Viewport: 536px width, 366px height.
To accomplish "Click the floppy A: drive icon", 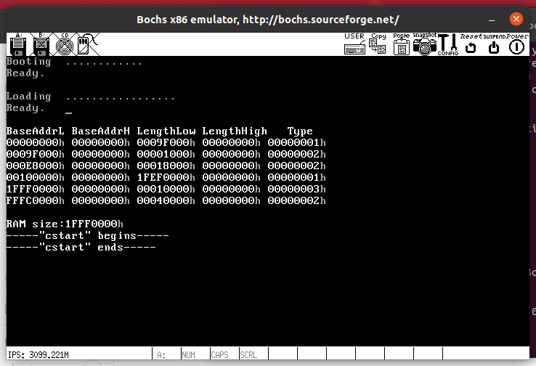I will coord(18,44).
